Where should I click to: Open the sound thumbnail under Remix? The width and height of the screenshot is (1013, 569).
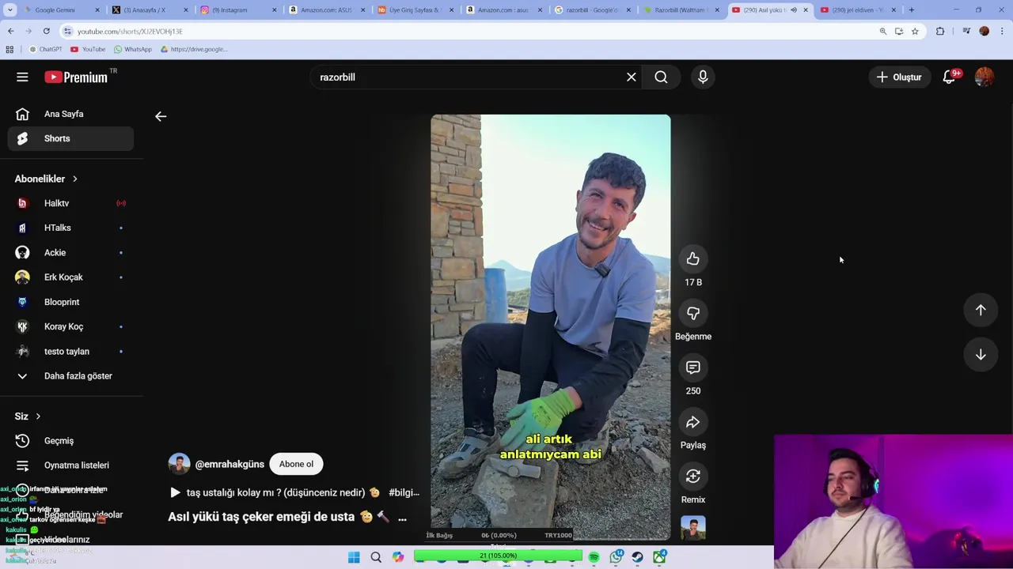[692, 528]
